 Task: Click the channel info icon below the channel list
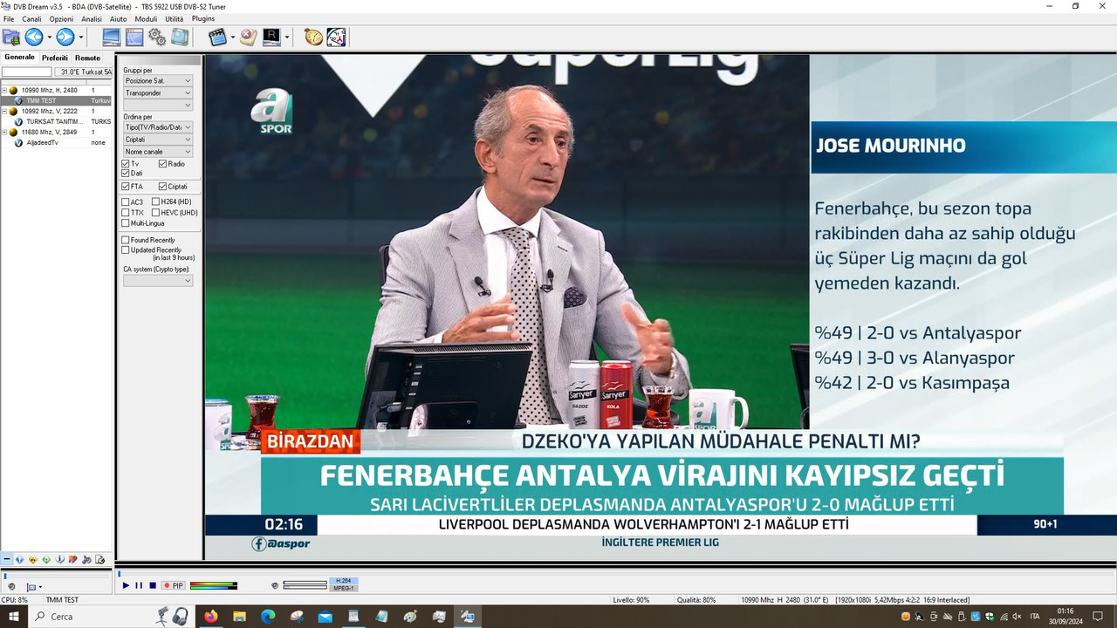point(60,559)
